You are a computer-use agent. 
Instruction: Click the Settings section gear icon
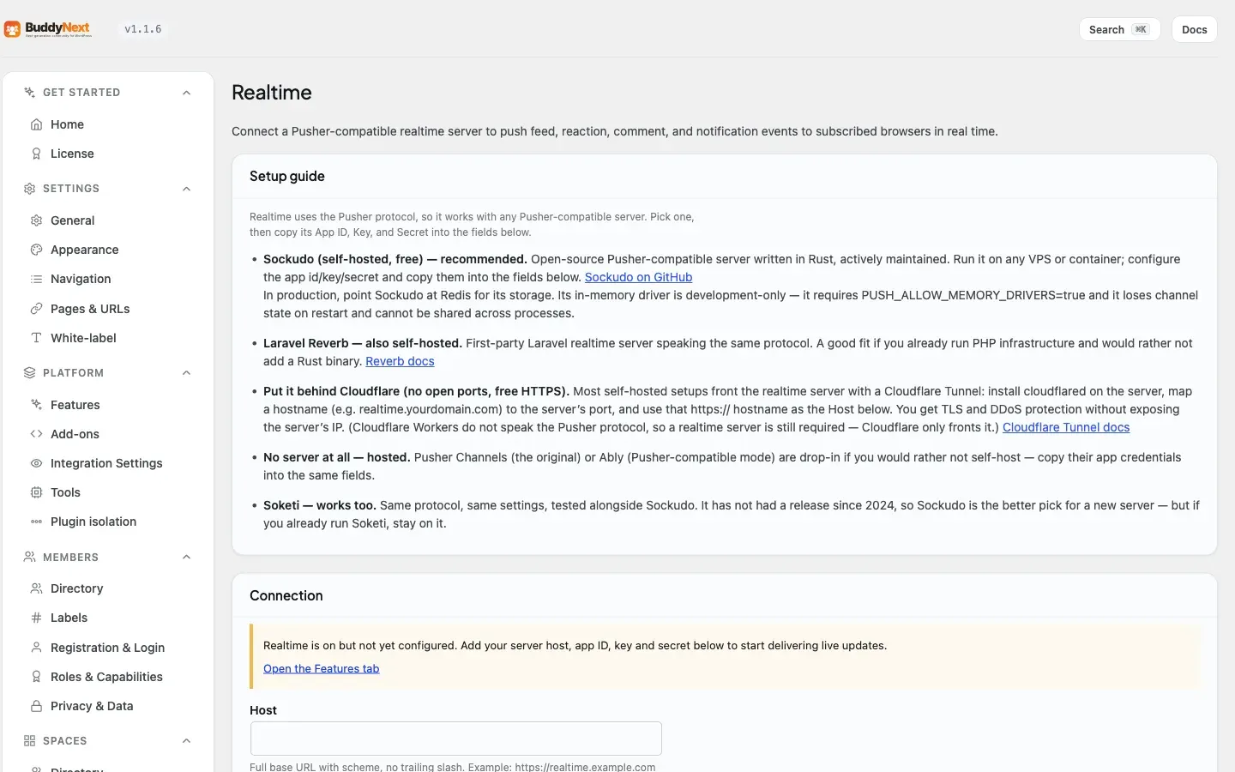coord(29,189)
